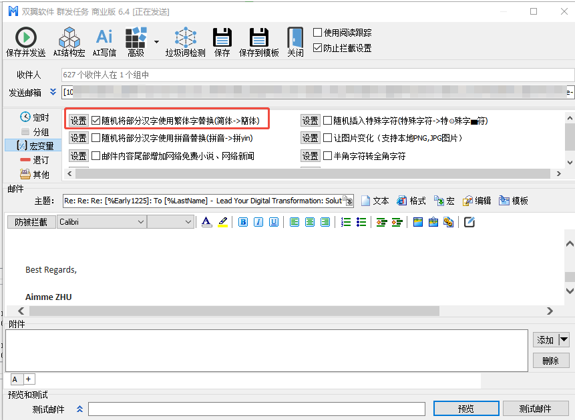Click the underline formatting icon
This screenshot has height=420, width=575.
tap(274, 222)
